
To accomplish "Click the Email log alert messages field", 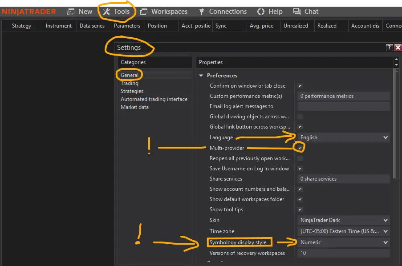I will click(343, 106).
